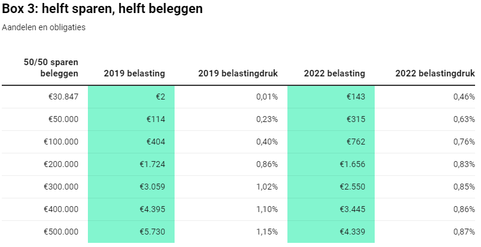
Task: Select the "2019 belastingdruk" column header
Action: pyautogui.click(x=238, y=73)
